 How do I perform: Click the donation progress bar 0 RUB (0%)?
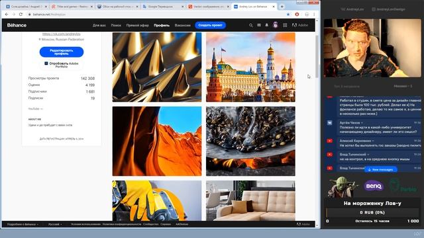coord(372,212)
